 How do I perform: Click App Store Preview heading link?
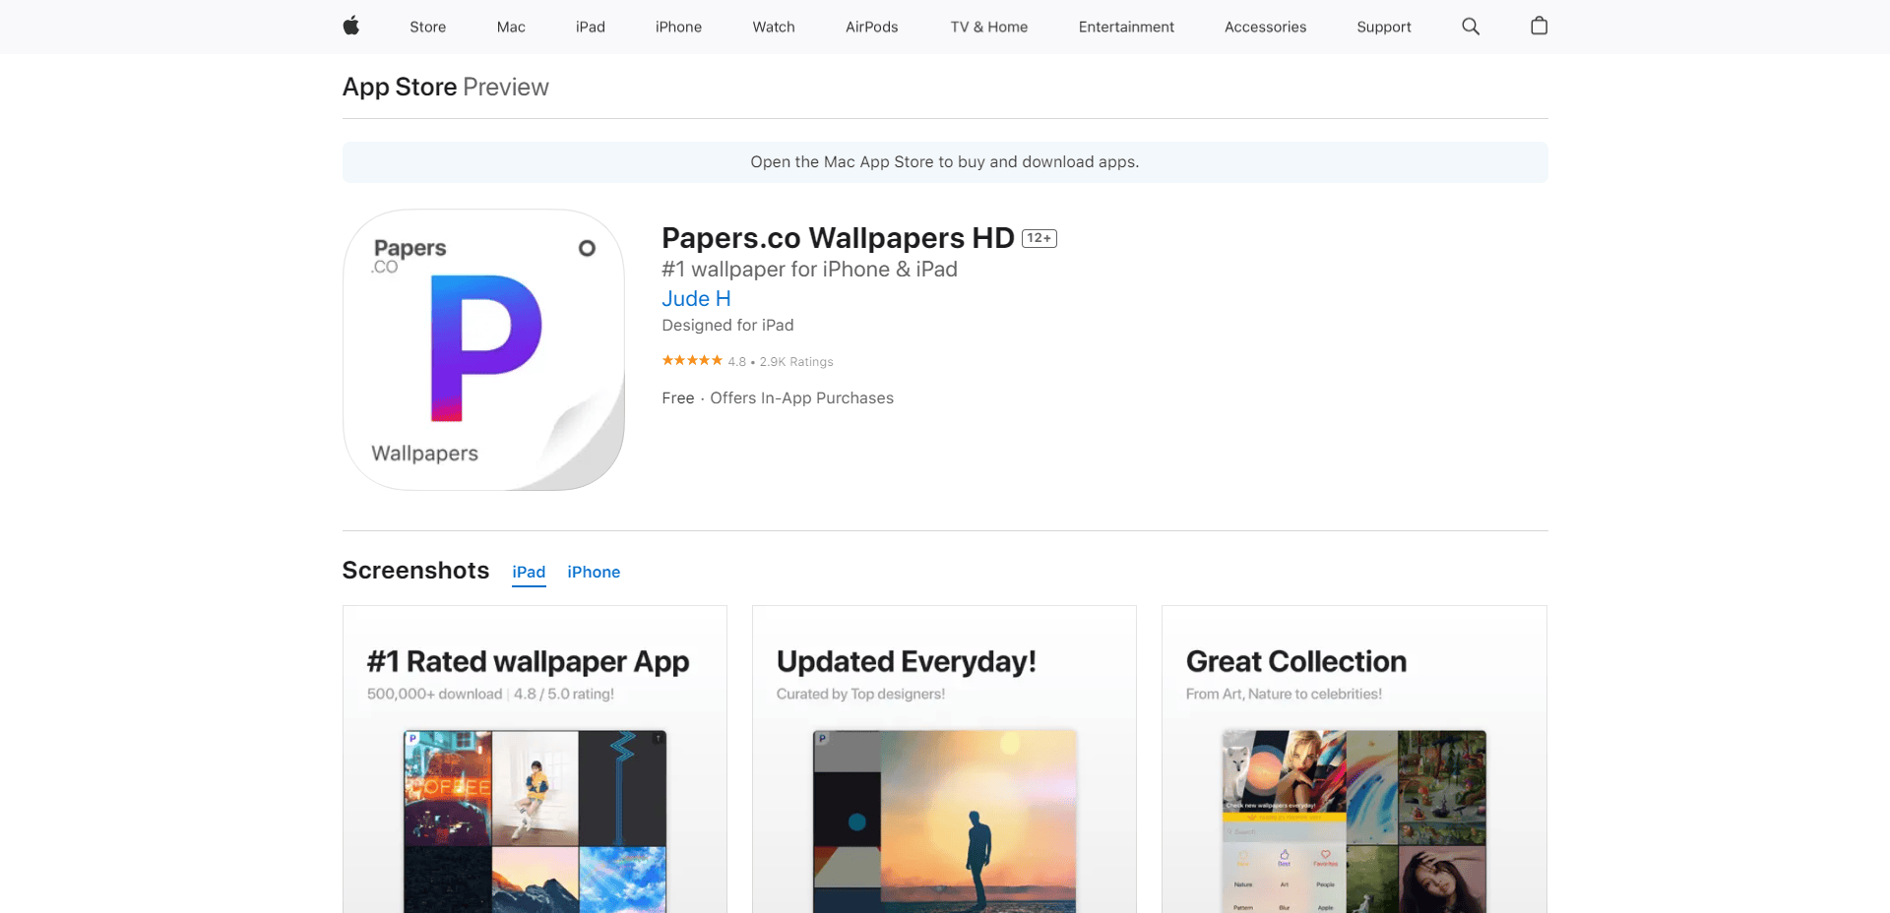(x=445, y=87)
